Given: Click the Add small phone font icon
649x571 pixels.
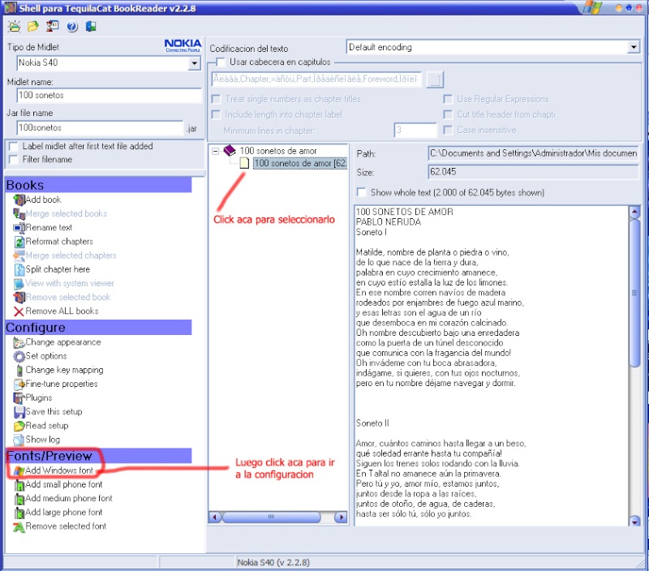Looking at the screenshot, I should point(19,485).
